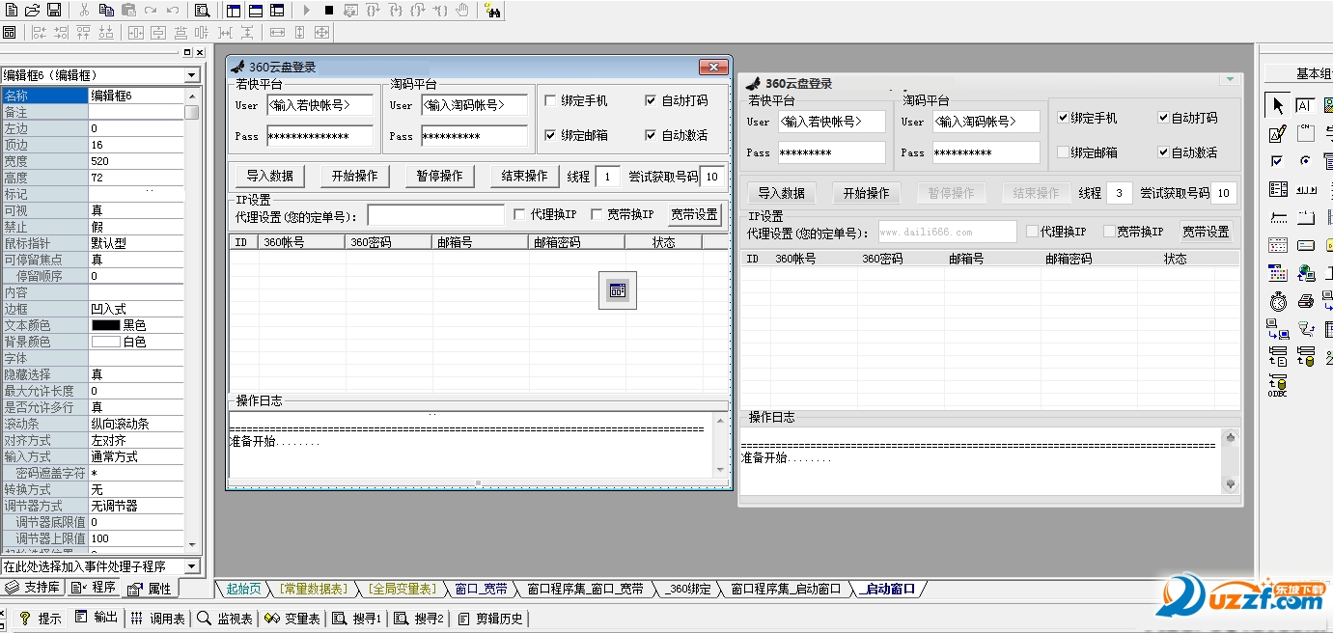Open the 支持库 panel tab
Screen dimensions: 1333x633
coord(33,588)
